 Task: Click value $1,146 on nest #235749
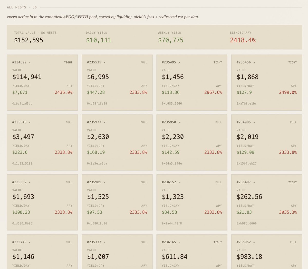tap(23, 257)
